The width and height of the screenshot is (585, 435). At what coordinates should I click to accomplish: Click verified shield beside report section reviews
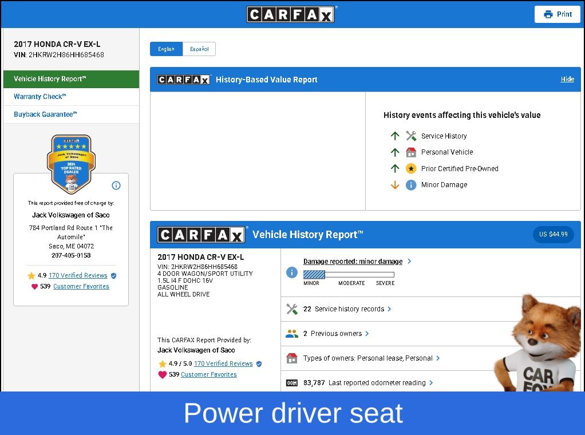click(x=259, y=364)
